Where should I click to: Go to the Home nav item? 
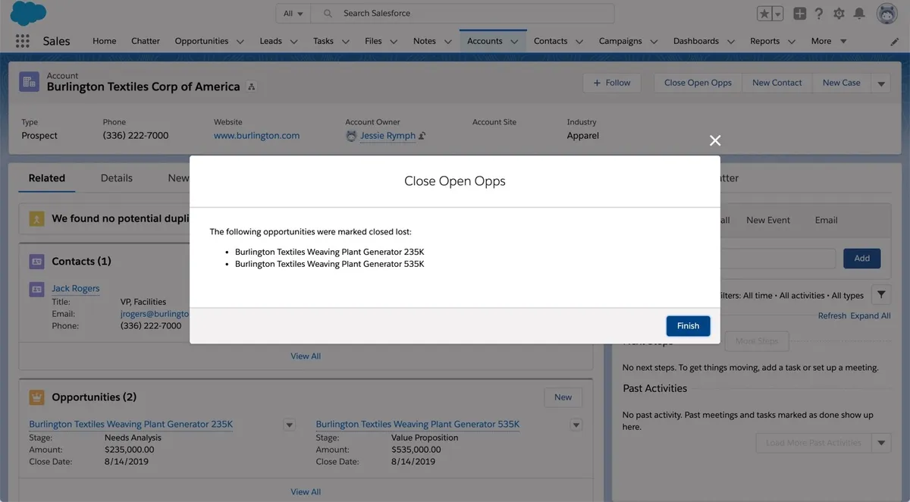105,41
